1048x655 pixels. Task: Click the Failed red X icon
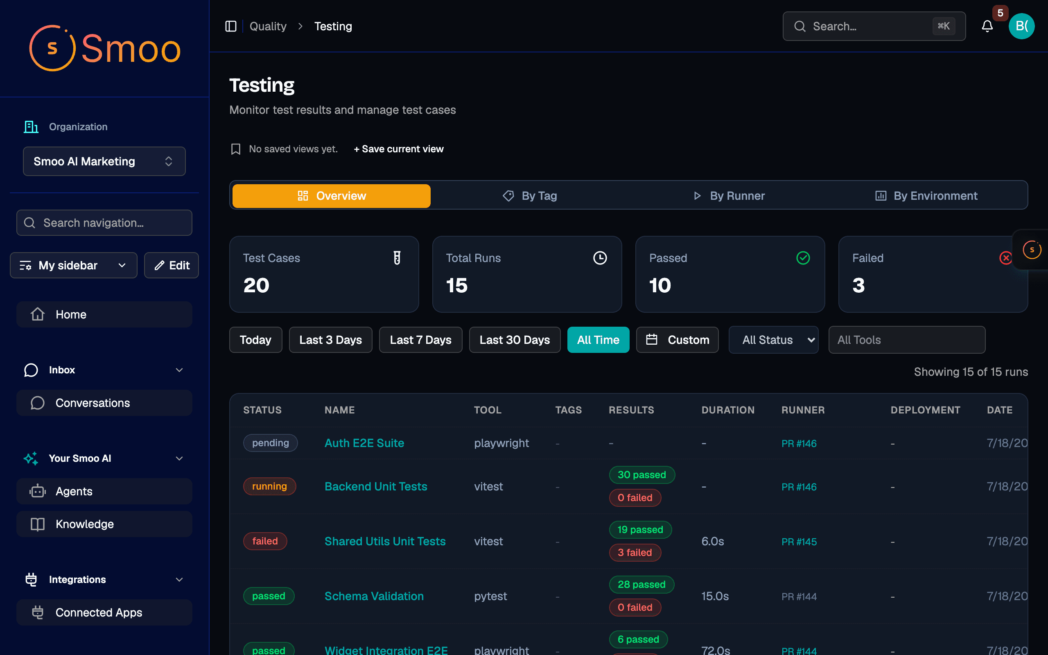tap(1005, 258)
